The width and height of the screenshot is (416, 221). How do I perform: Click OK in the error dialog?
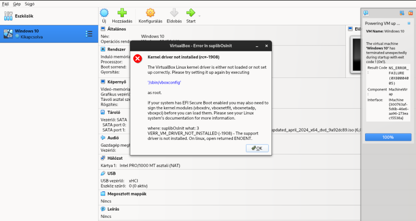coord(257,148)
